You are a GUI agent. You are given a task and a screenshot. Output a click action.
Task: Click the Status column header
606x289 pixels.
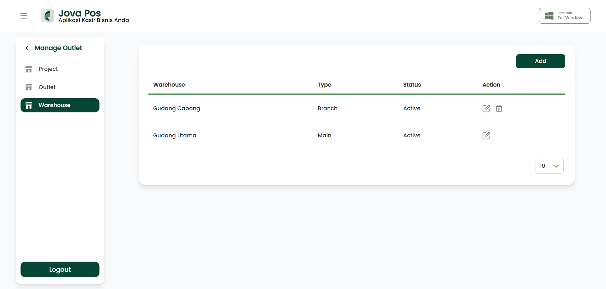[x=412, y=85]
